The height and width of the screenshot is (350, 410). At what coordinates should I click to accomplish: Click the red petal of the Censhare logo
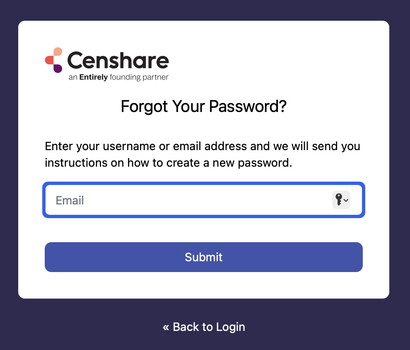pyautogui.click(x=49, y=60)
